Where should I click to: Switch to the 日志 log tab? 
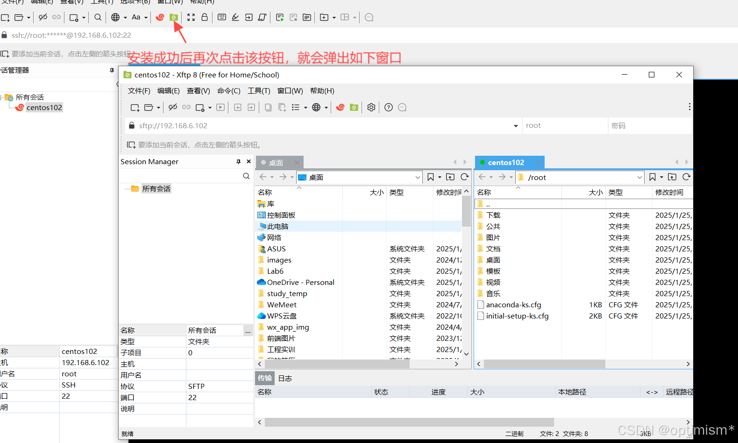click(285, 378)
